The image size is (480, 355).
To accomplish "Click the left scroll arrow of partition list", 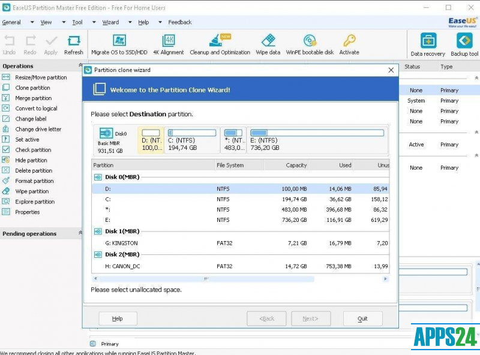I will pyautogui.click(x=95, y=279).
